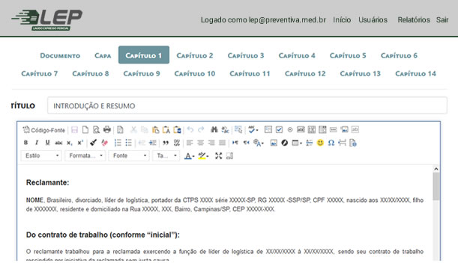
Task: Toggle block quote formatting
Action: tap(166, 143)
